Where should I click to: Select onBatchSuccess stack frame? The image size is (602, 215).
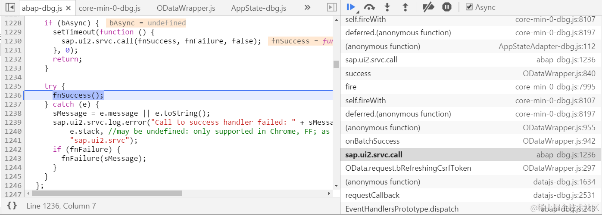pyautogui.click(x=471, y=141)
